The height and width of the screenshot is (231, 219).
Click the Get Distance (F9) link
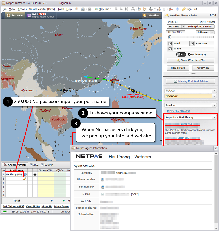click(x=13, y=206)
